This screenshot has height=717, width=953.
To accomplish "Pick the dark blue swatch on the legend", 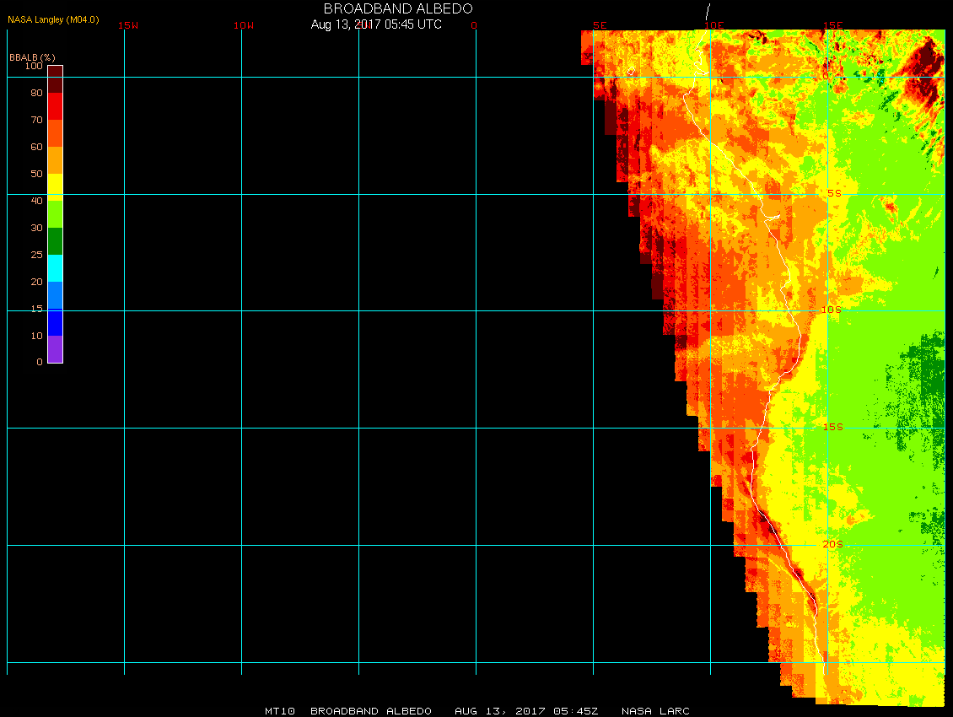I will [x=55, y=322].
